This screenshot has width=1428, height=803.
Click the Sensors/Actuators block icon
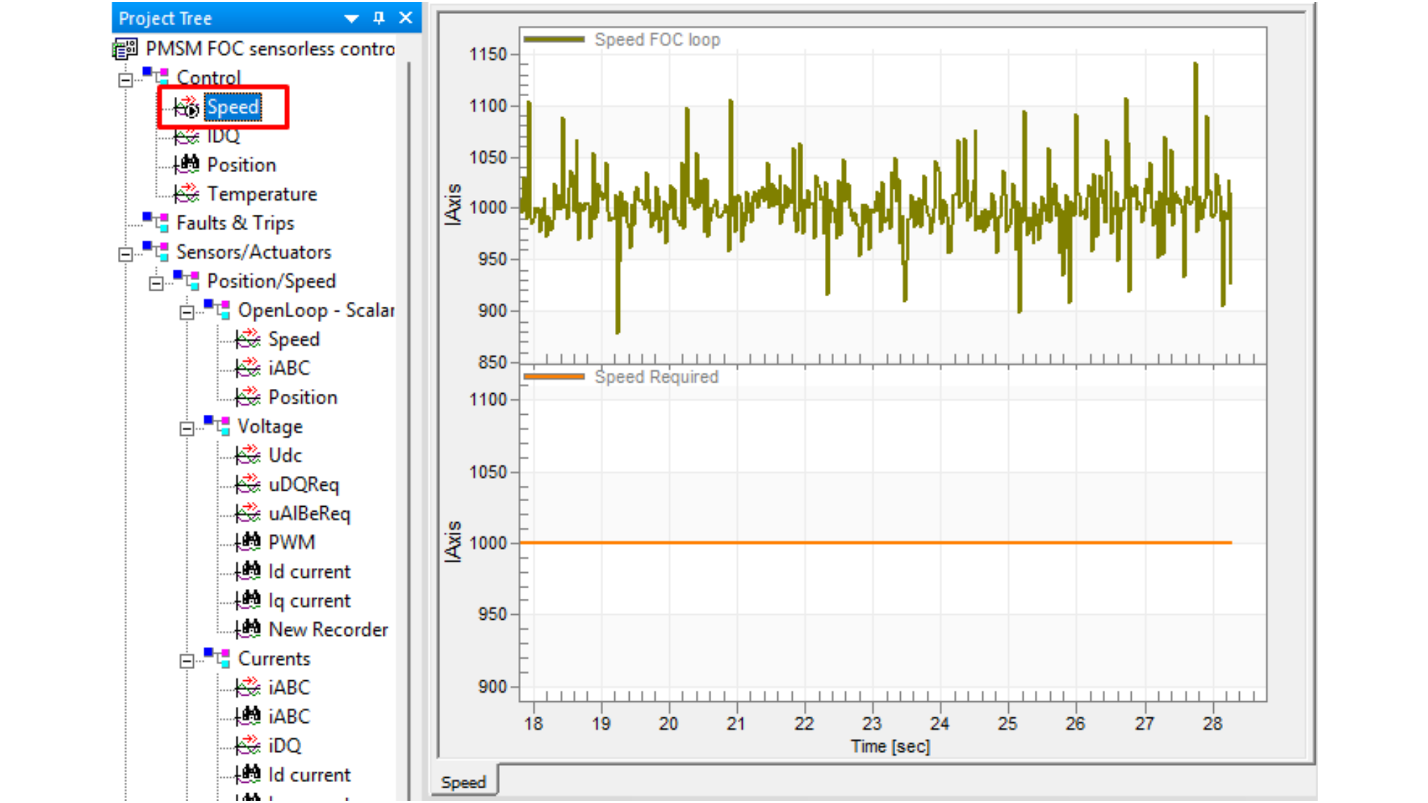click(x=155, y=252)
